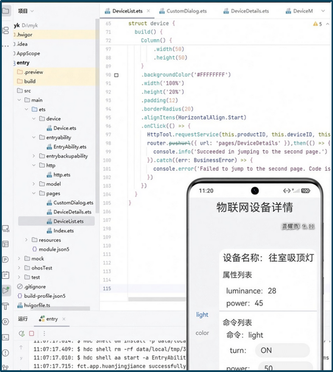The height and width of the screenshot is (372, 333).
Task: Close the DeviceList.ets tab
Action: pyautogui.click(x=149, y=11)
